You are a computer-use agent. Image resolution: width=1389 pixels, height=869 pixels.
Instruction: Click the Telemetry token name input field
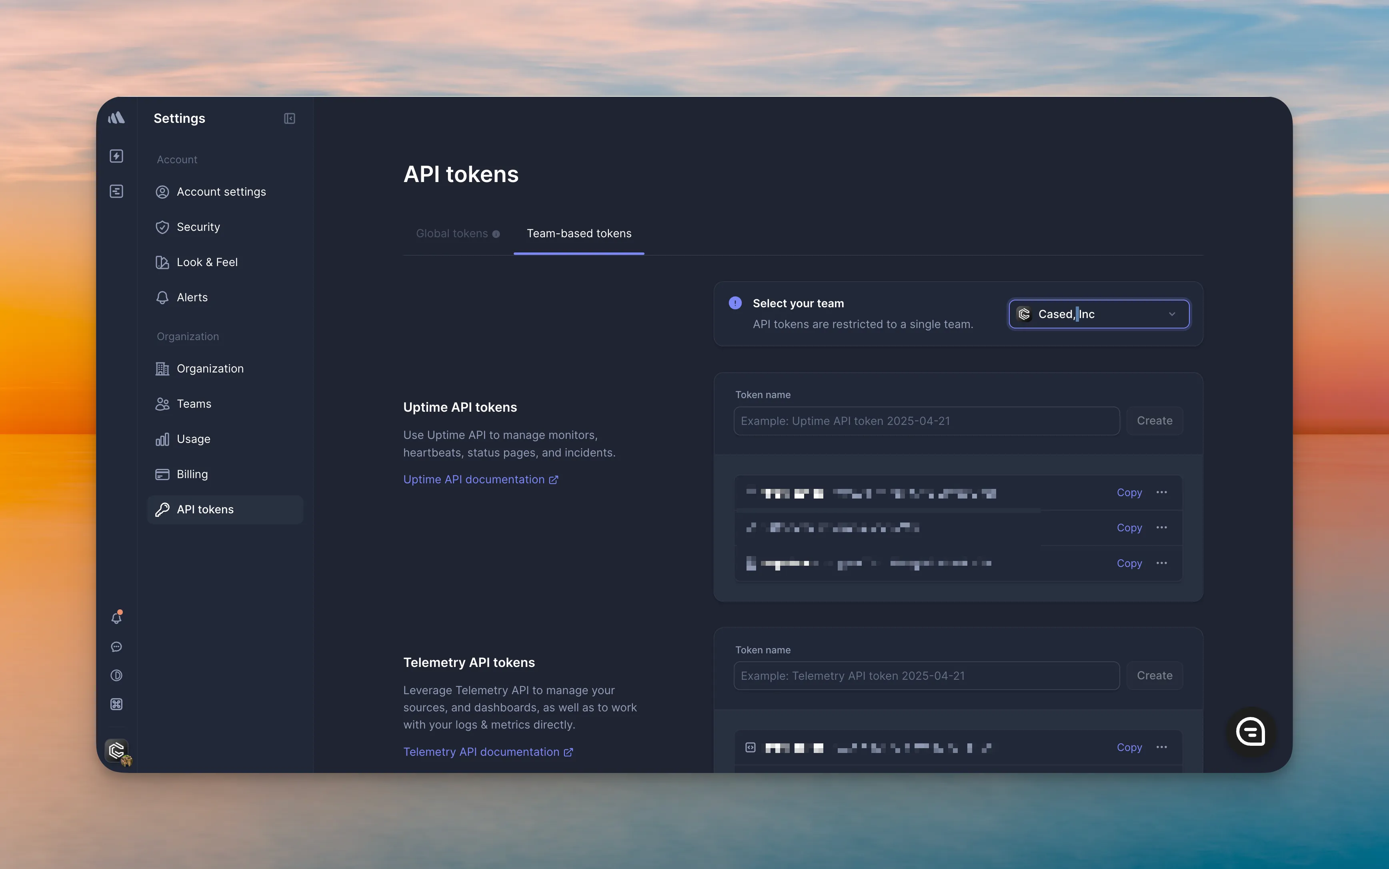click(x=925, y=675)
